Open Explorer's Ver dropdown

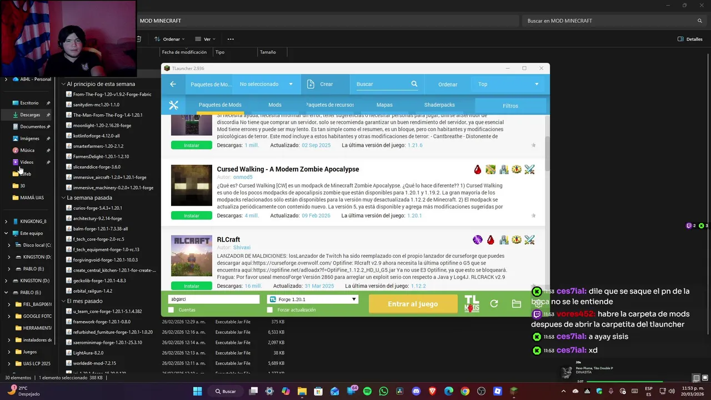206,39
